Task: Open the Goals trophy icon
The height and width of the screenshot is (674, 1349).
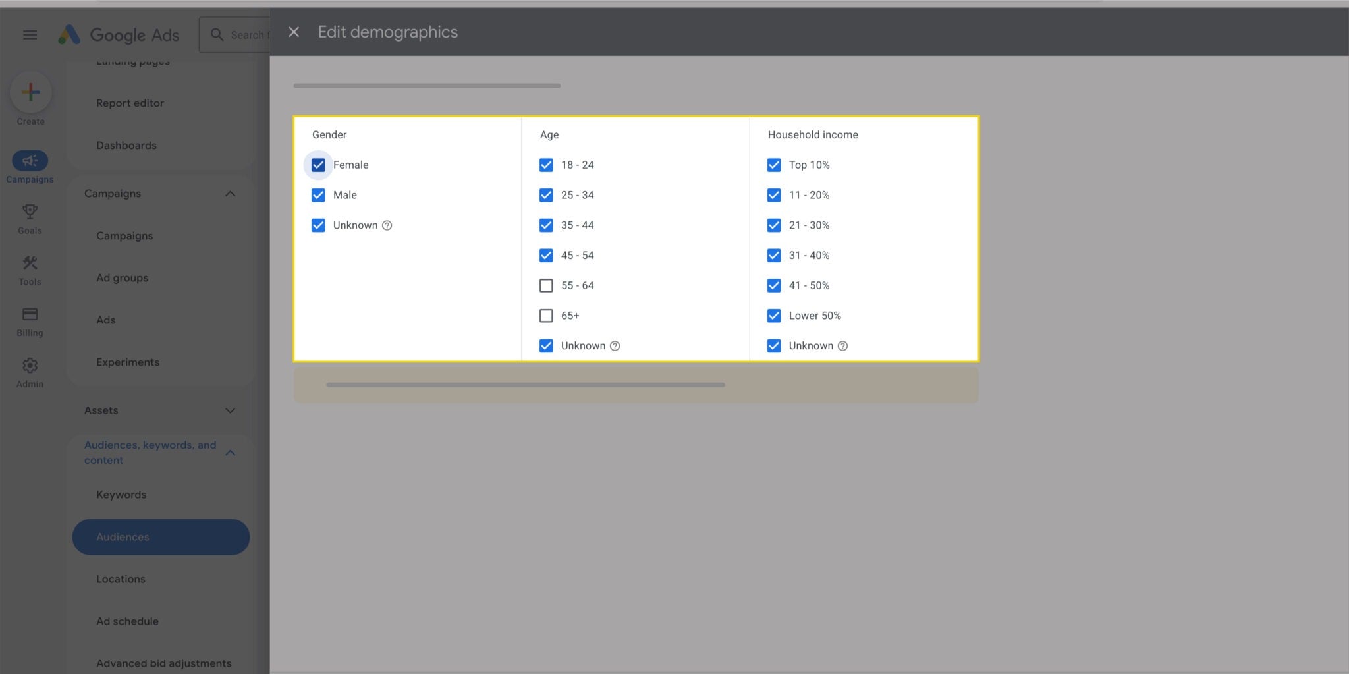Action: 30,211
